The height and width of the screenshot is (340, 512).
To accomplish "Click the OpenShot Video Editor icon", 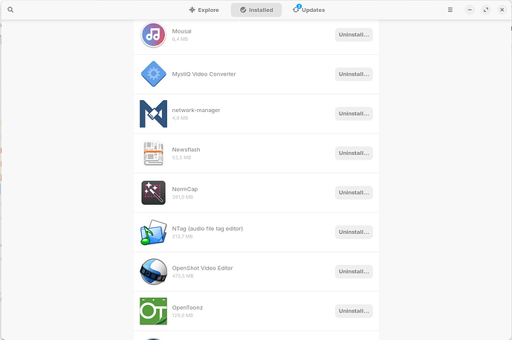I will [x=154, y=272].
